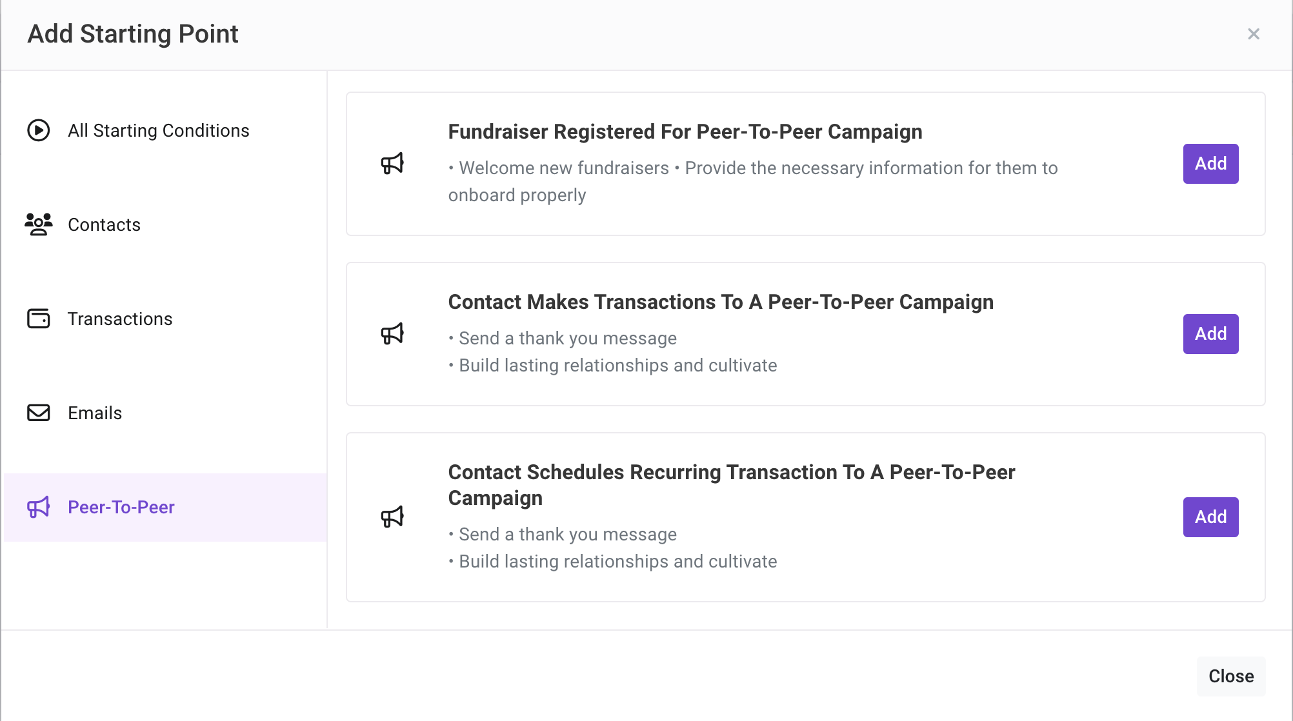Click the Emails envelope icon
This screenshot has width=1293, height=721.
tap(39, 413)
